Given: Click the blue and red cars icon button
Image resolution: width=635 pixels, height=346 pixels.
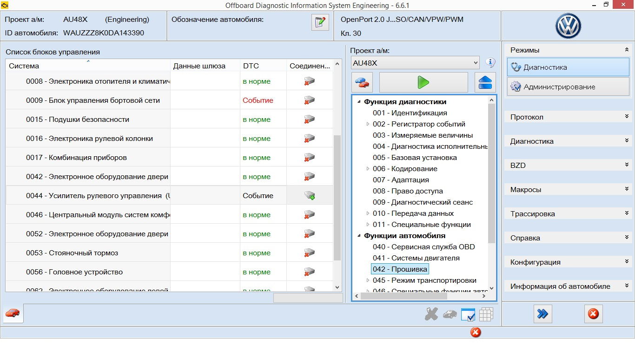Looking at the screenshot, I should 362,82.
